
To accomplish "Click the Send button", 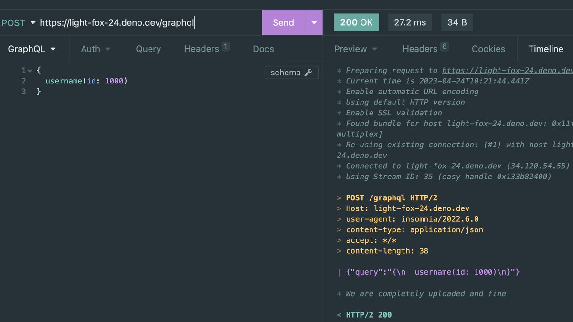I will click(283, 22).
